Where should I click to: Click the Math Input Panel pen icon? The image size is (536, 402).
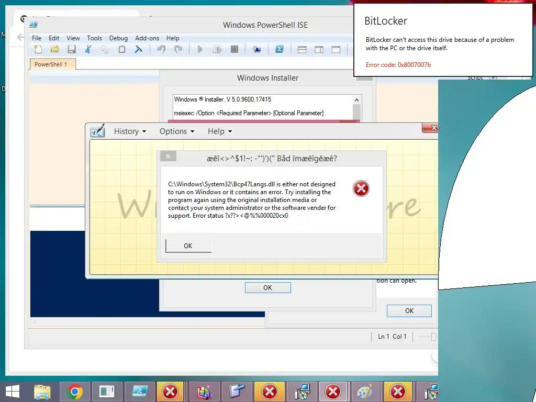pyautogui.click(x=97, y=131)
